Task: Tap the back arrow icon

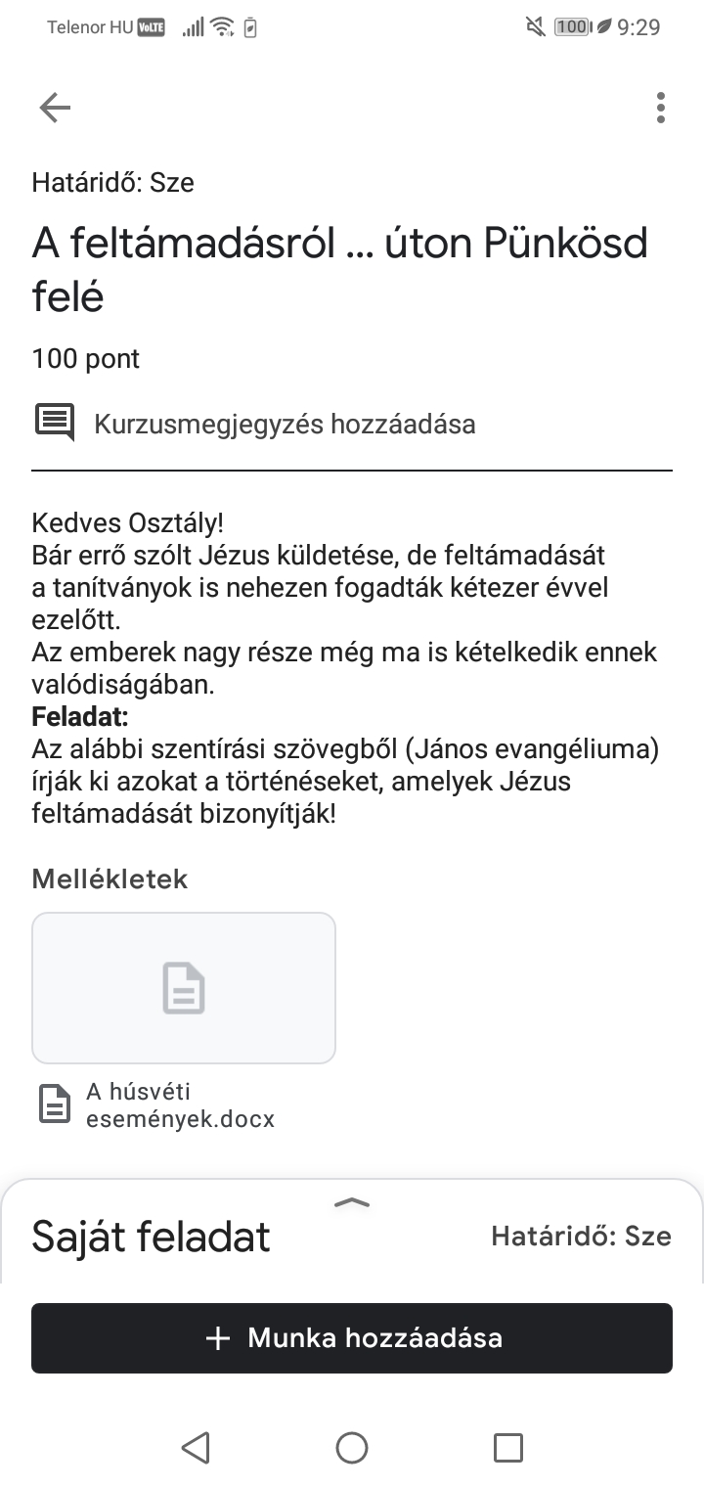Action: coord(55,108)
